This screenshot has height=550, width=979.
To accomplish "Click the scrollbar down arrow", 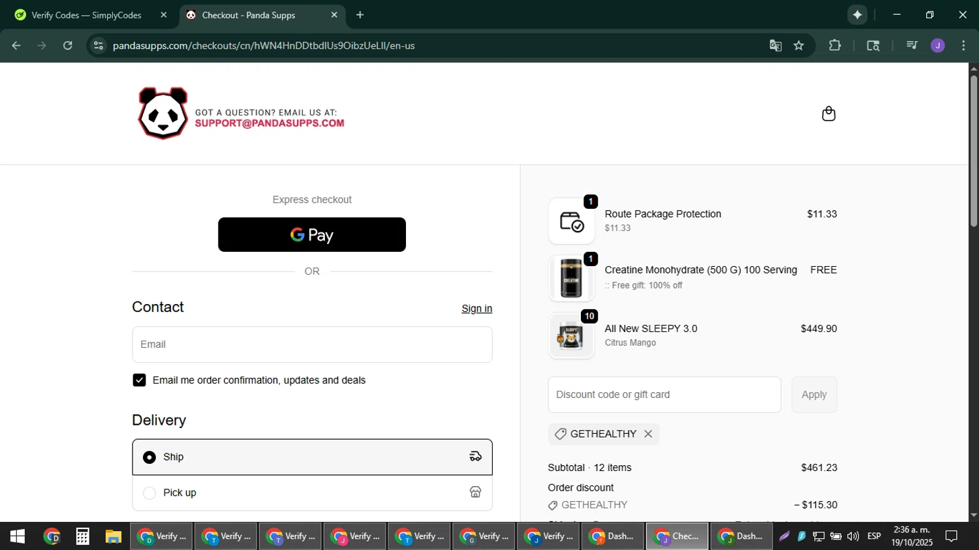I will click(x=973, y=515).
